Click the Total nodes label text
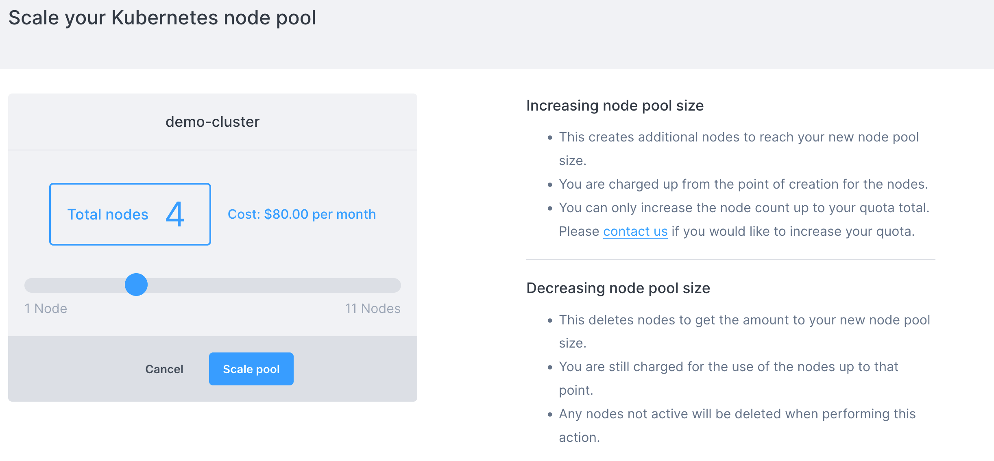 tap(108, 214)
